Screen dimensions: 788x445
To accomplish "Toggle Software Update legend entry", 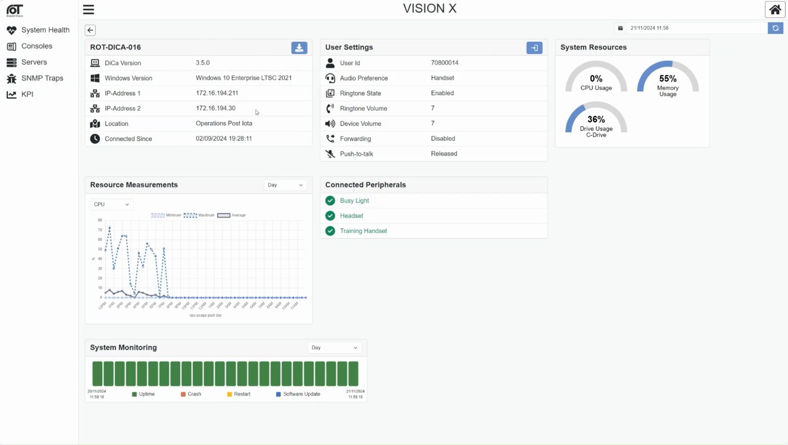I will 298,394.
